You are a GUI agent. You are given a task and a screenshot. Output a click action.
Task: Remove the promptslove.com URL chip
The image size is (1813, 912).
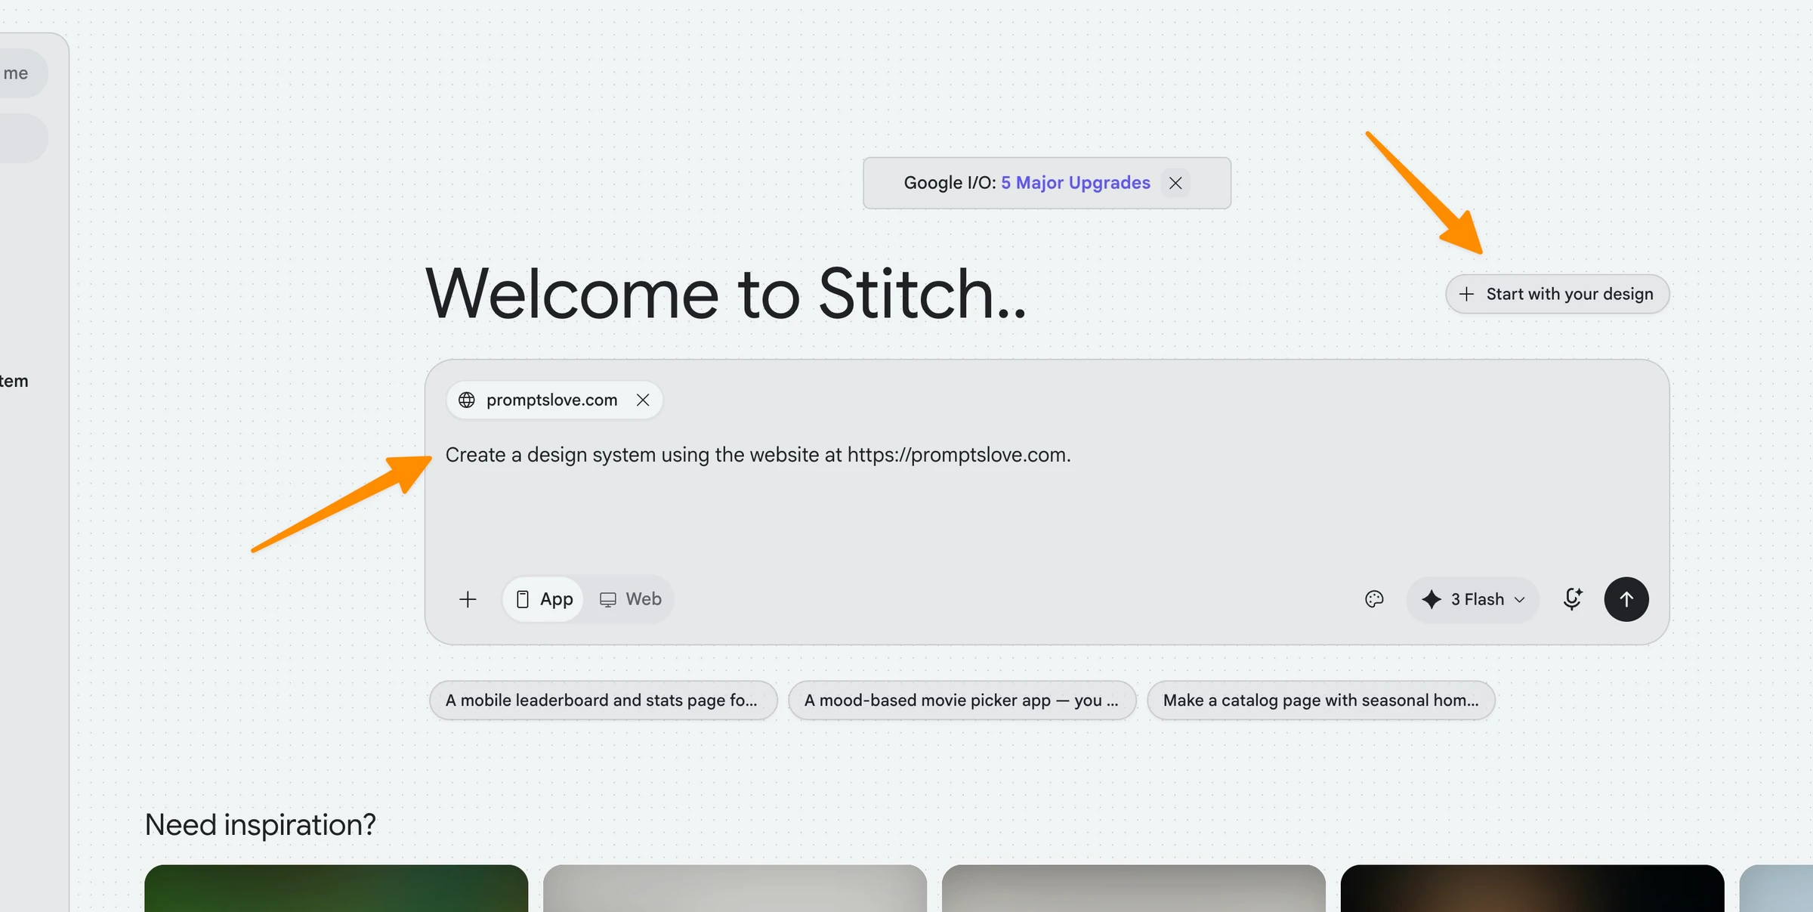(643, 400)
